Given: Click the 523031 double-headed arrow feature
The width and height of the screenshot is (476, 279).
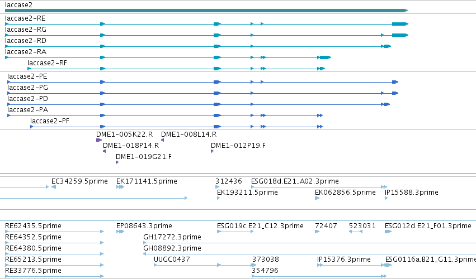Looking at the screenshot, I should 356,232.
